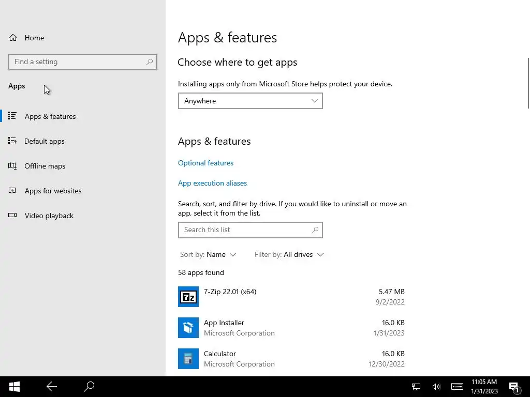Open Apps for websites page
The image size is (530, 397).
pos(53,191)
